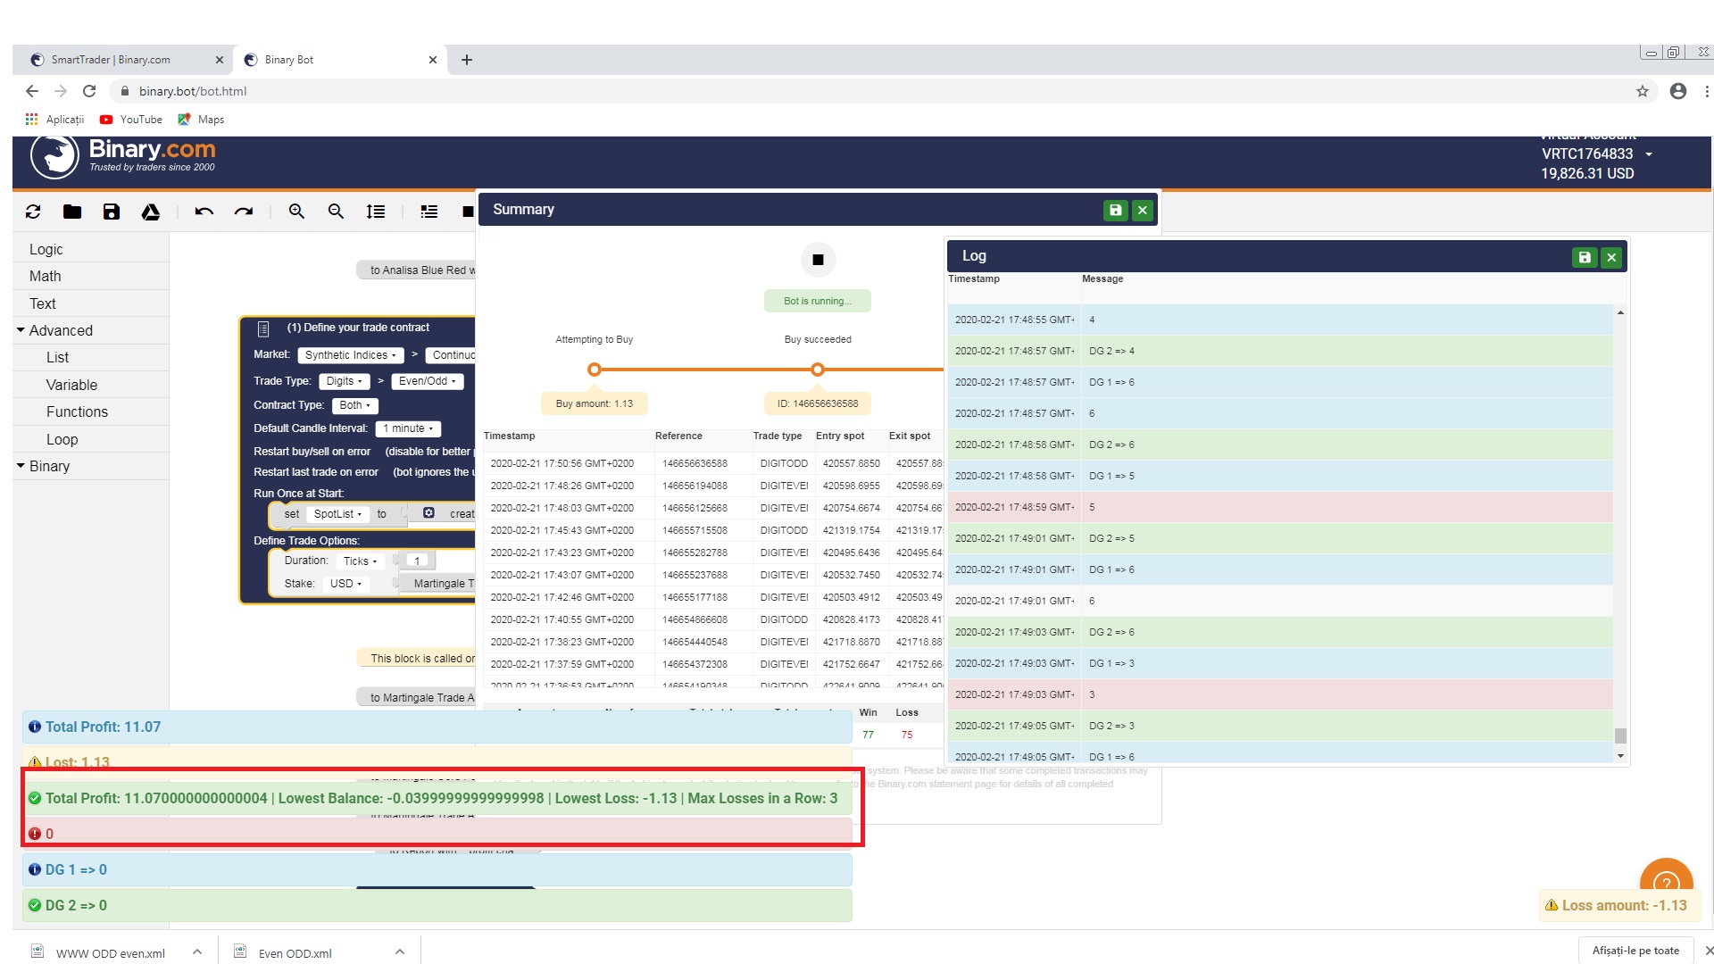Image resolution: width=1714 pixels, height=964 pixels.
Task: Open the Synthetic Indices market dropdown
Action: coord(350,354)
